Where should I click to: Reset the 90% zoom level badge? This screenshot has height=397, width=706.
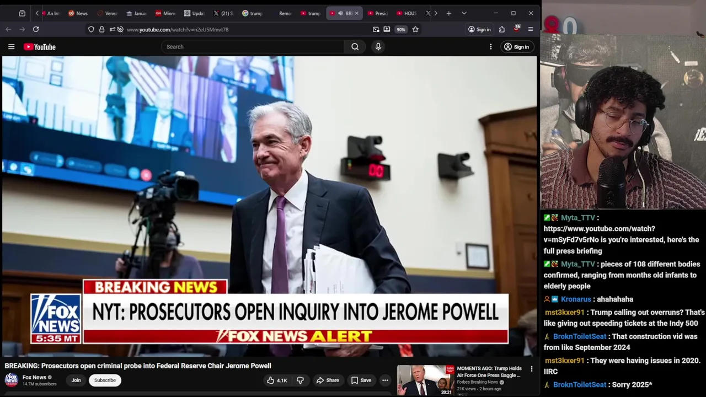point(401,29)
